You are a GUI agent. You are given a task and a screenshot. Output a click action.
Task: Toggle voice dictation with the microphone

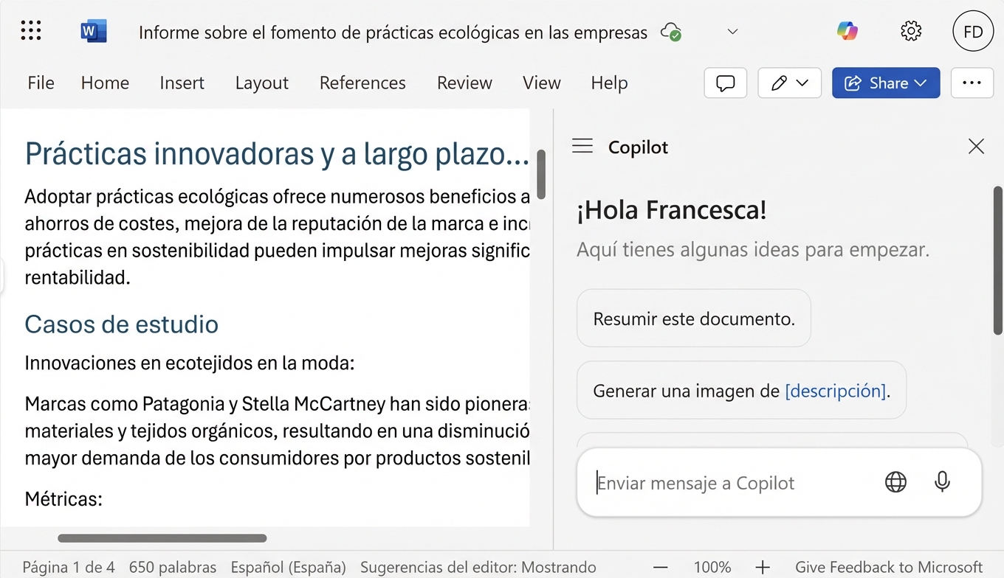(942, 482)
